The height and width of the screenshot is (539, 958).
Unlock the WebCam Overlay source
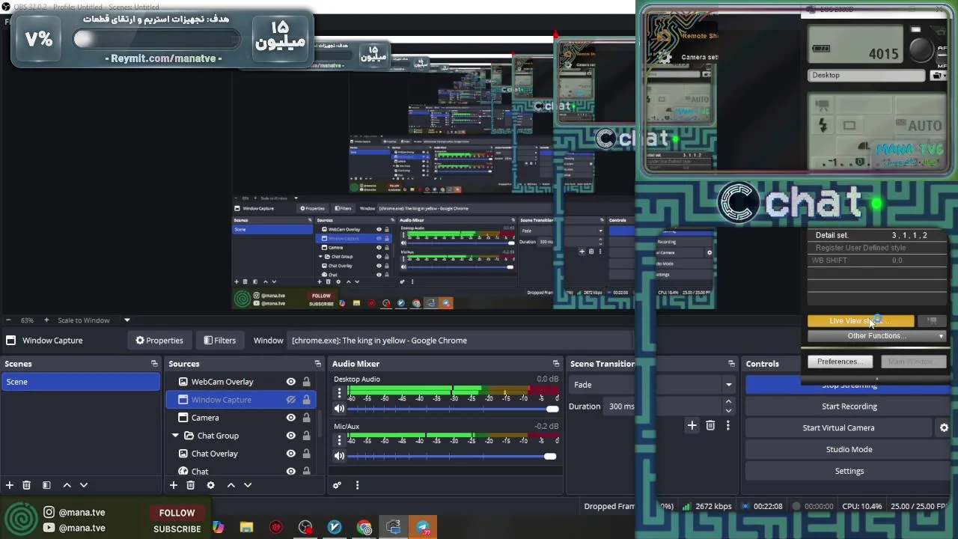306,382
